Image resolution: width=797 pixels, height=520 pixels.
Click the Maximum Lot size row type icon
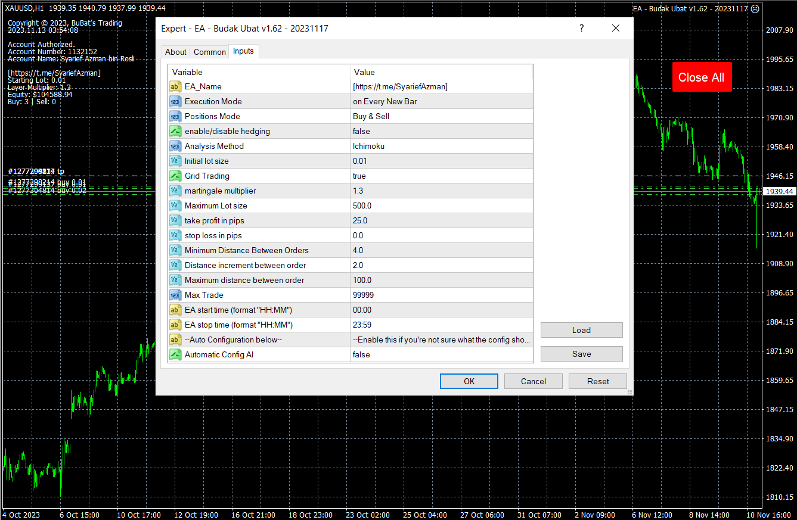click(175, 205)
